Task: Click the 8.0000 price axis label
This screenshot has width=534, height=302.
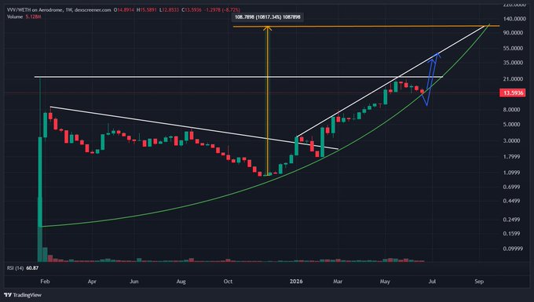Action: point(512,110)
